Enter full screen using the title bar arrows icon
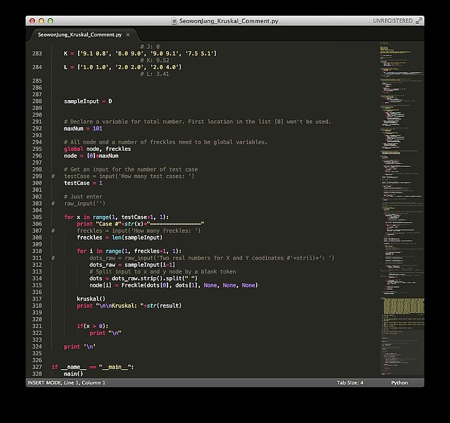The height and width of the screenshot is (423, 450). coord(419,21)
